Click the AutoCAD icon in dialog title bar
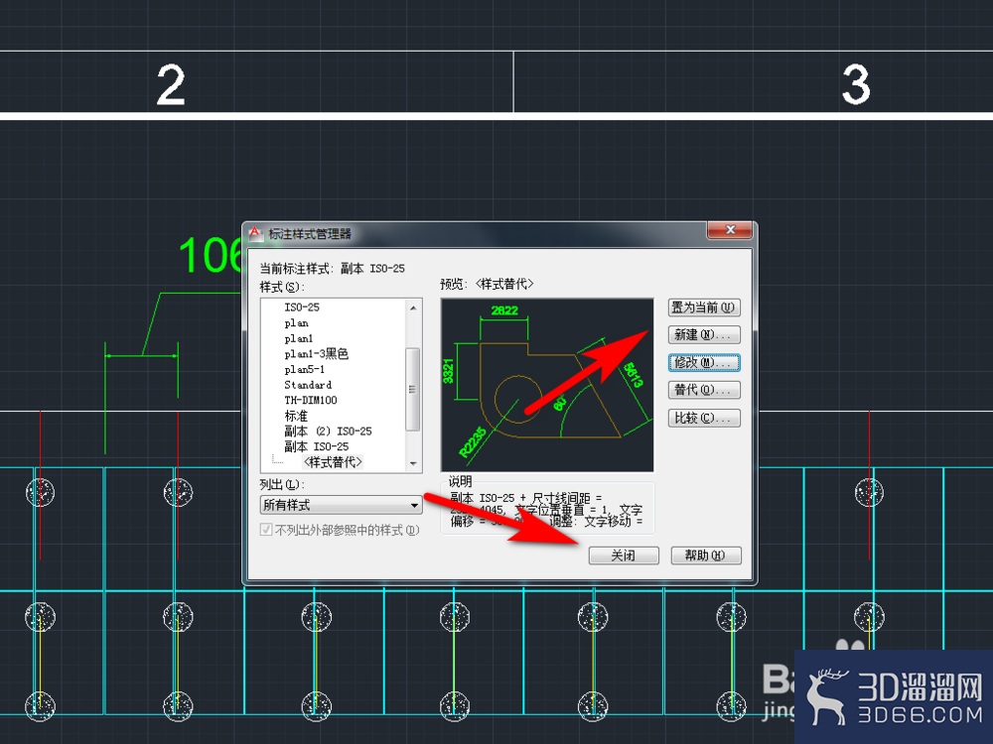Image resolution: width=993 pixels, height=744 pixels. click(x=254, y=233)
